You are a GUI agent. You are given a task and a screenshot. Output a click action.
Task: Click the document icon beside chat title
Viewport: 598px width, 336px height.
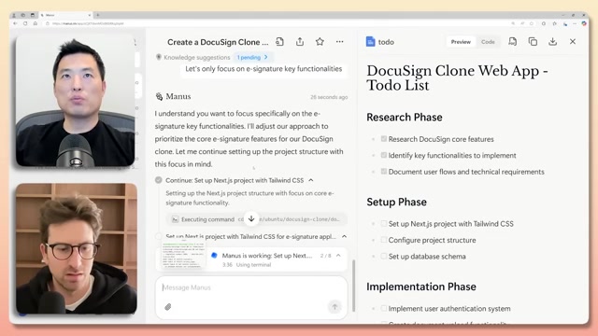(279, 42)
